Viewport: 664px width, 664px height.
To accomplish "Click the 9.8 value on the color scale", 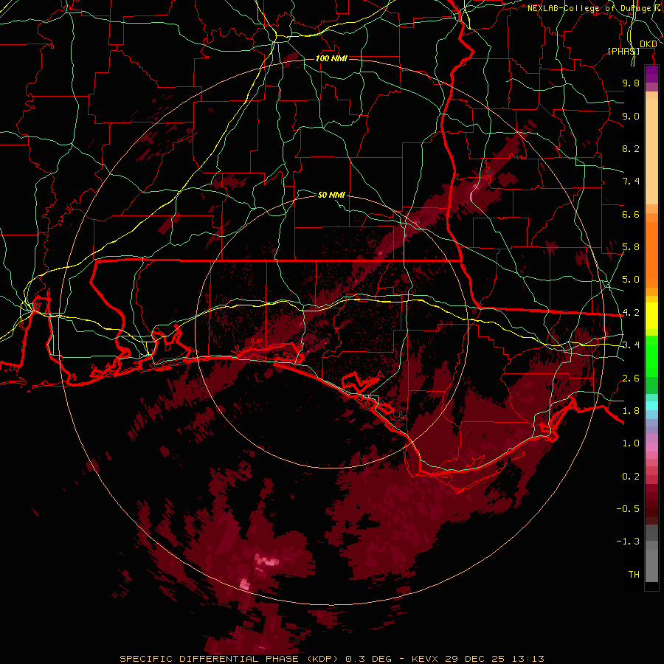I will click(631, 83).
